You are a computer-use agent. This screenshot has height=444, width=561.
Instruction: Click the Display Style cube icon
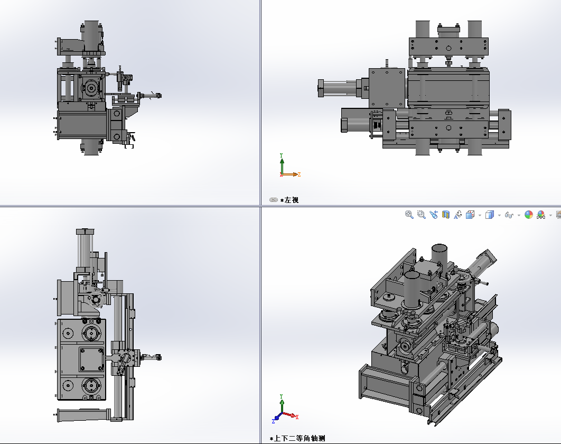click(x=489, y=215)
